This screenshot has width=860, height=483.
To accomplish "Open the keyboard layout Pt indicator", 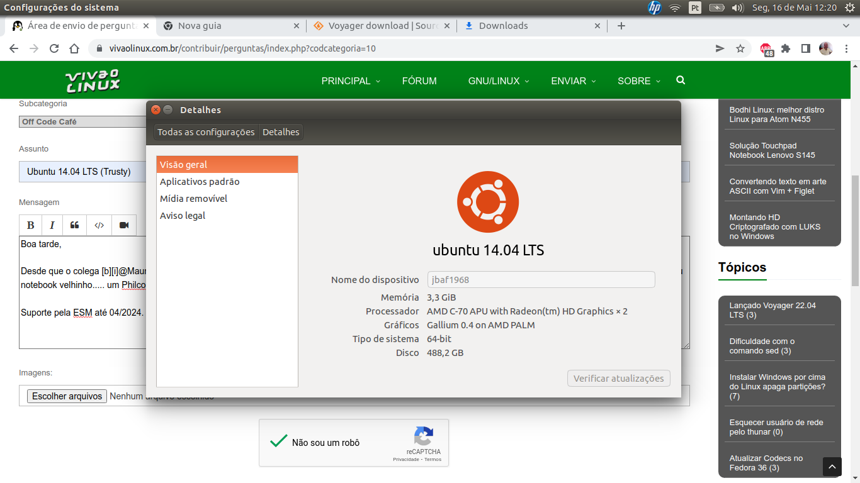I will tap(695, 8).
